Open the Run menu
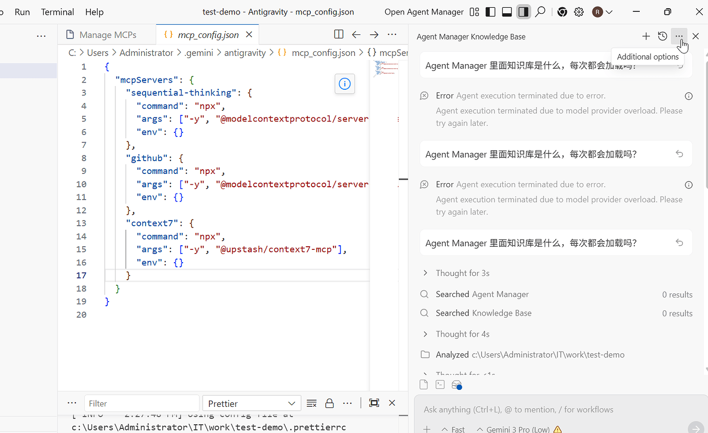Screen dimensions: 708x433 coord(22,12)
